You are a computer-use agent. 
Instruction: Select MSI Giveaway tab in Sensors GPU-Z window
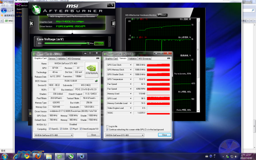coord(145,59)
